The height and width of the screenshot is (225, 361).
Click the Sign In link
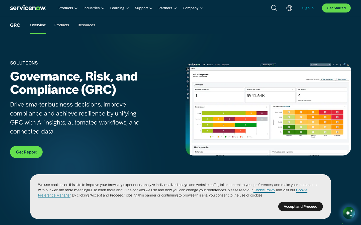click(x=308, y=8)
